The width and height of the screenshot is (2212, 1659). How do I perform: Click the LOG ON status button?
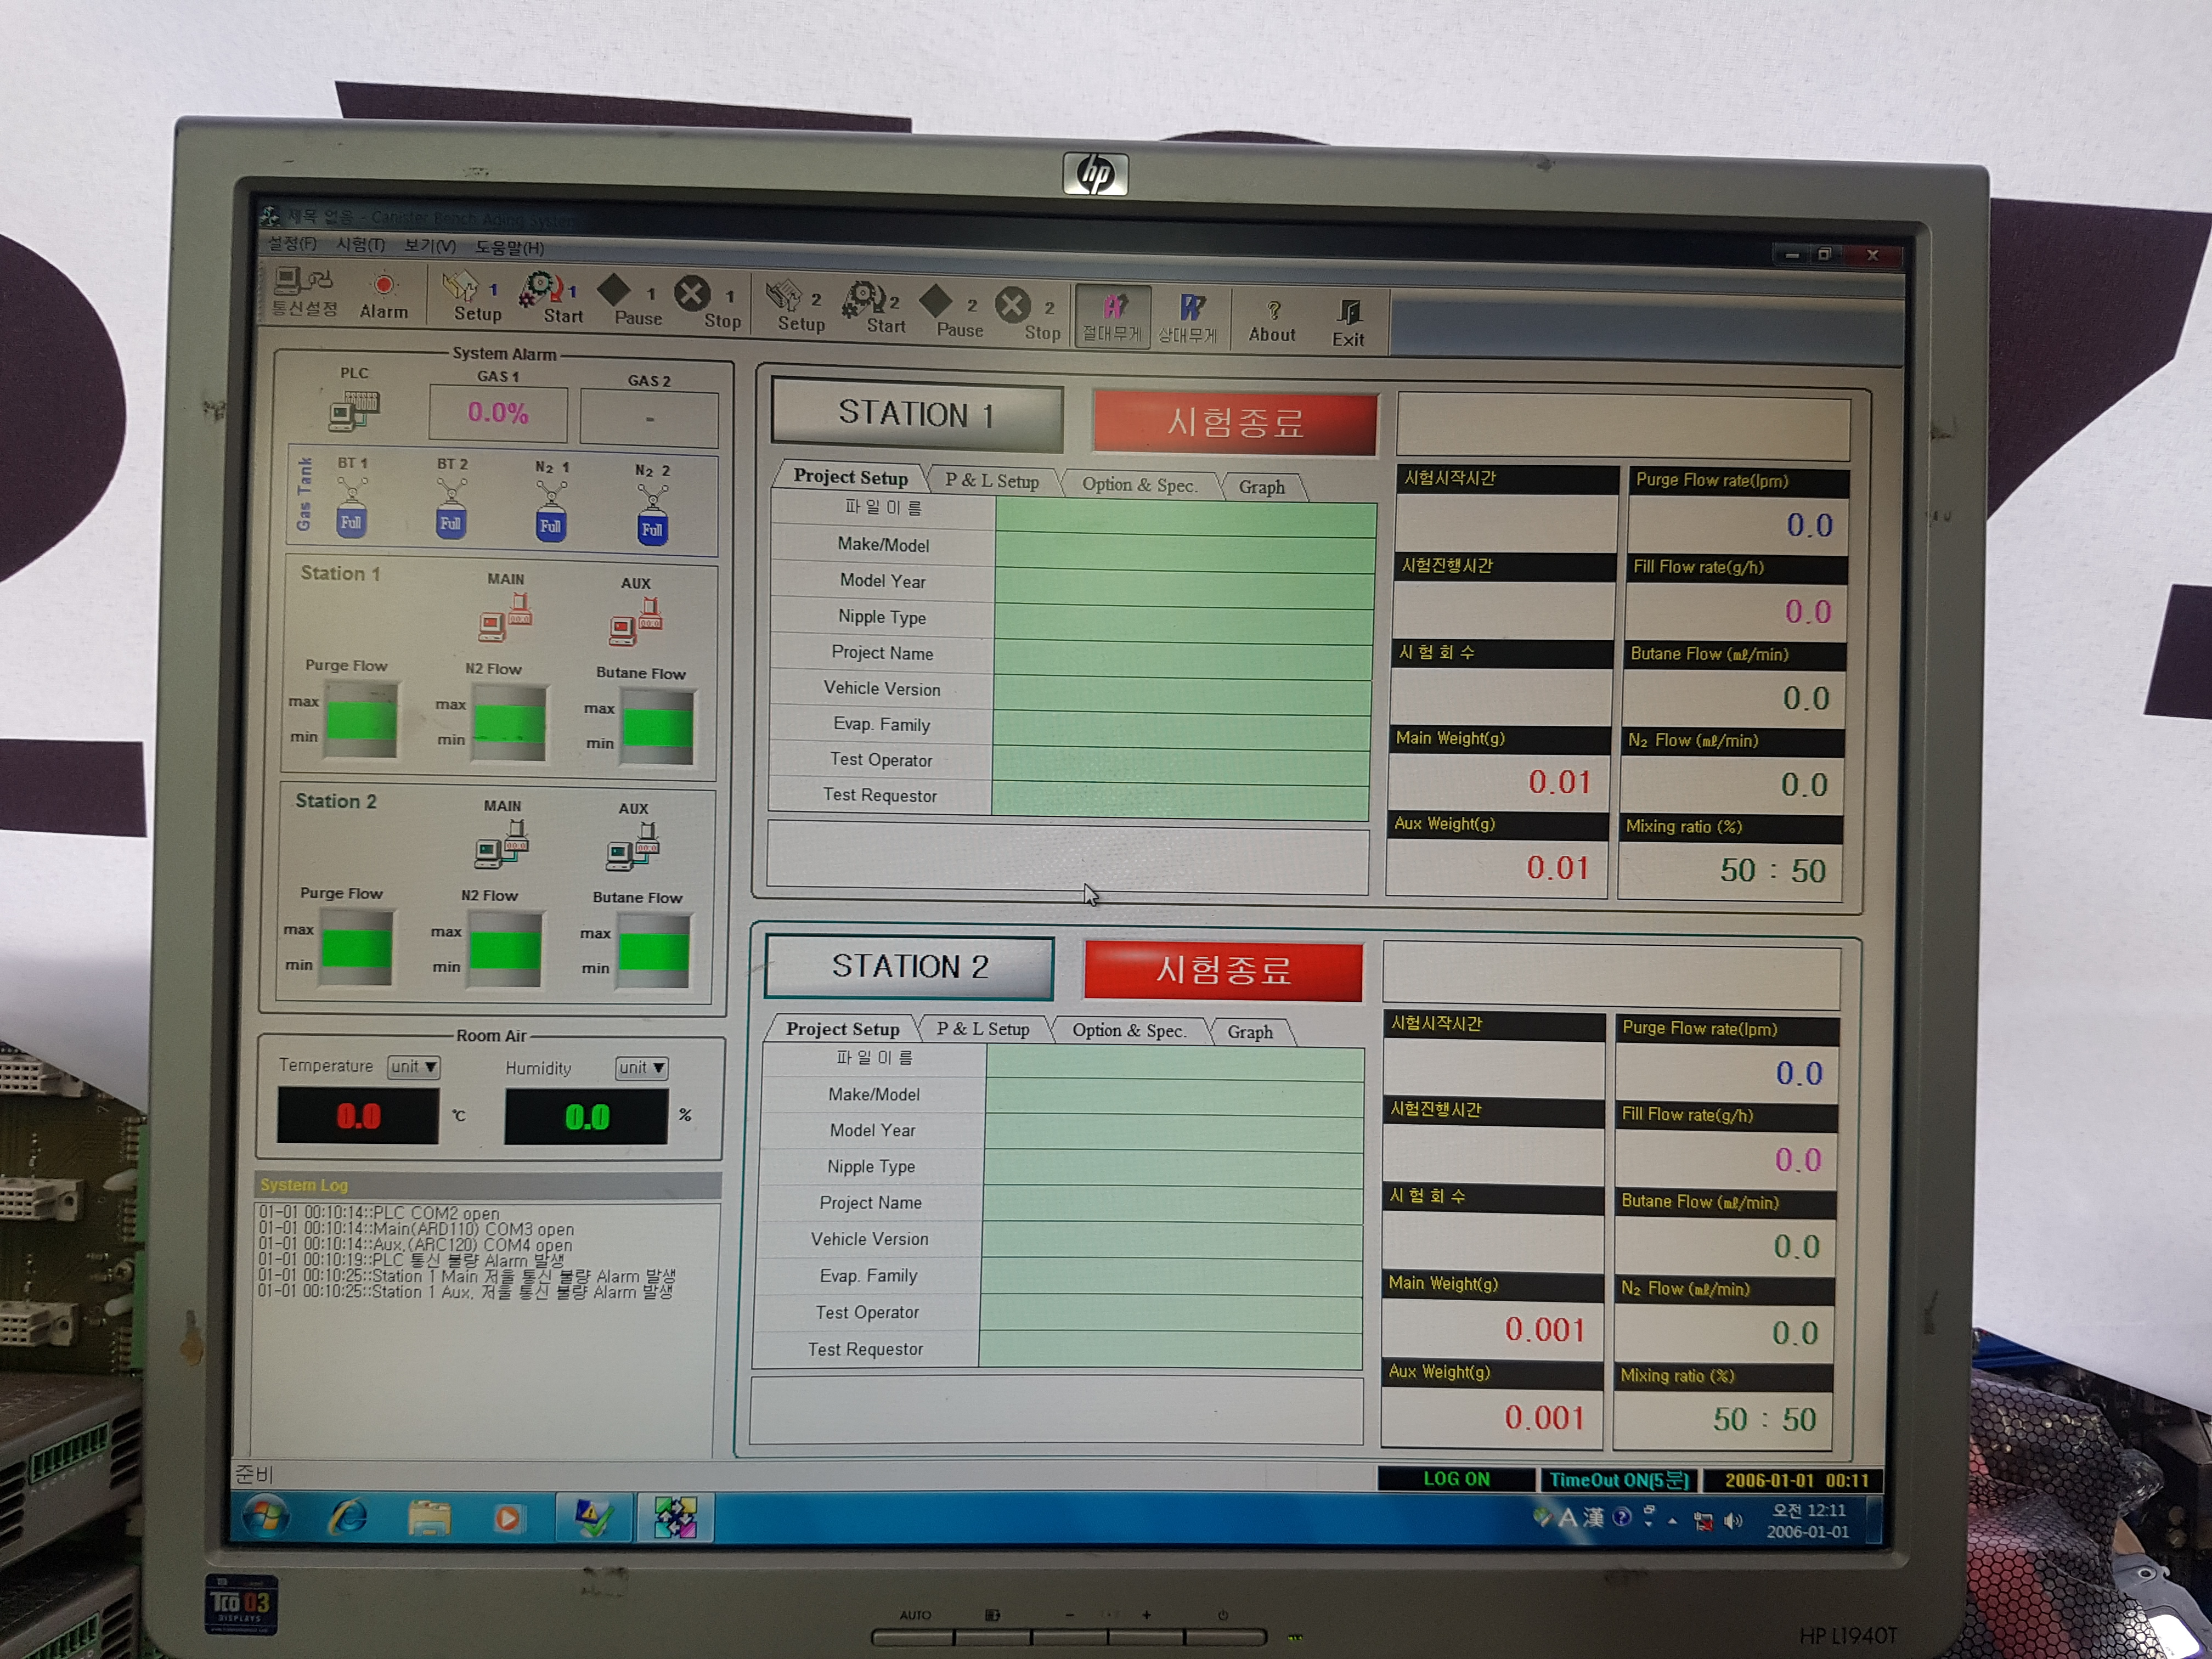point(1456,1478)
